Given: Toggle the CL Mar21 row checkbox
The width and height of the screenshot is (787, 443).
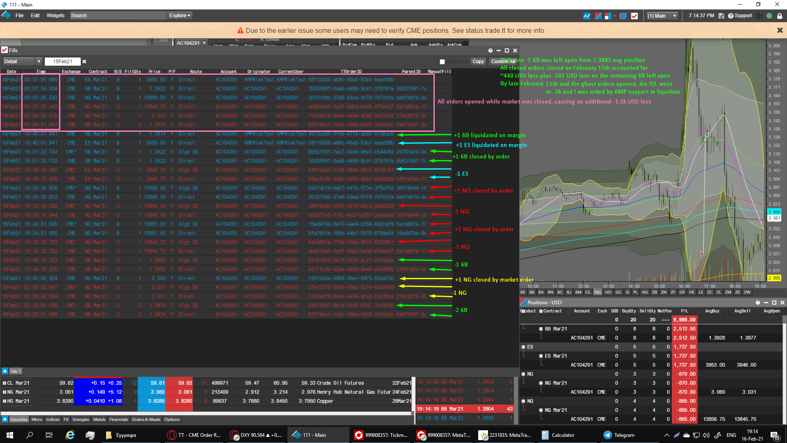Looking at the screenshot, I should pyautogui.click(x=5, y=383).
